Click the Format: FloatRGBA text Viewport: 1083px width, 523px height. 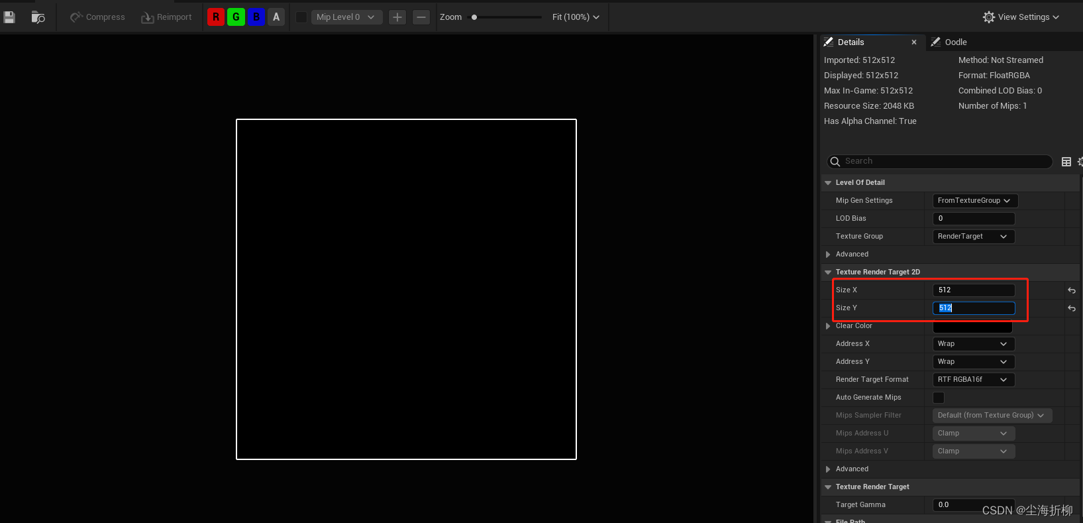pos(994,76)
